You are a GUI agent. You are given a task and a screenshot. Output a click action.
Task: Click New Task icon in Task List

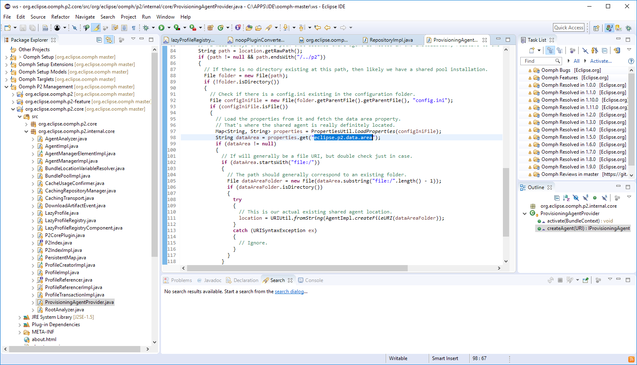pos(532,50)
